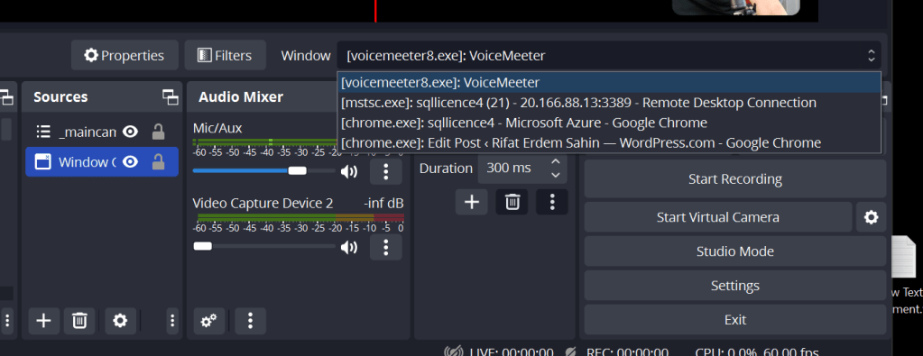The width and height of the screenshot is (923, 356).
Task: Lock the _maincan source
Action: pos(159,132)
